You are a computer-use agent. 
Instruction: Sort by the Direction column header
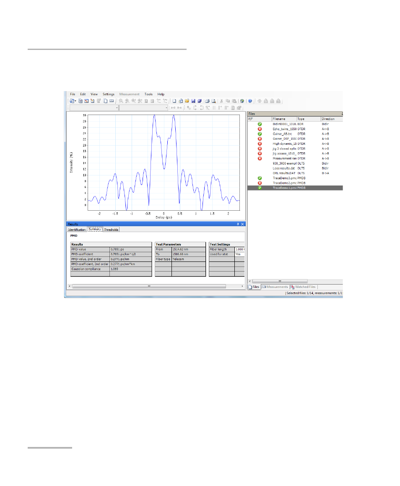[332, 119]
